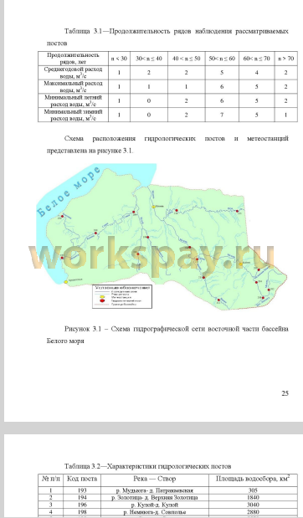This screenshot has height=518, width=303.
Task: Click the yellow Koynas weather station marker
Action: point(241,264)
